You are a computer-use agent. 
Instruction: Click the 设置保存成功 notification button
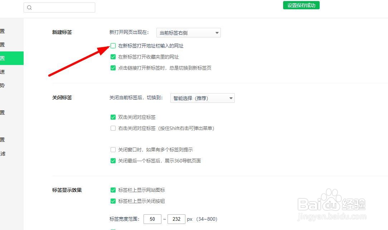coord(301,5)
